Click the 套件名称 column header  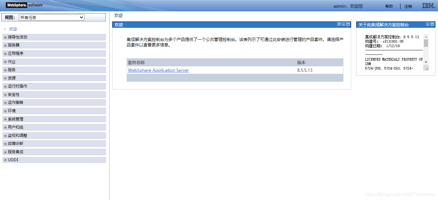pos(136,63)
